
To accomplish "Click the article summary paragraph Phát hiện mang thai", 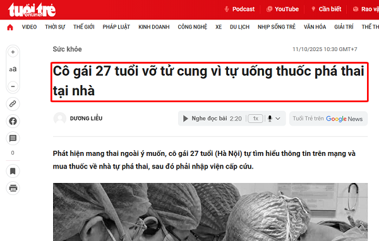I will [x=204, y=160].
